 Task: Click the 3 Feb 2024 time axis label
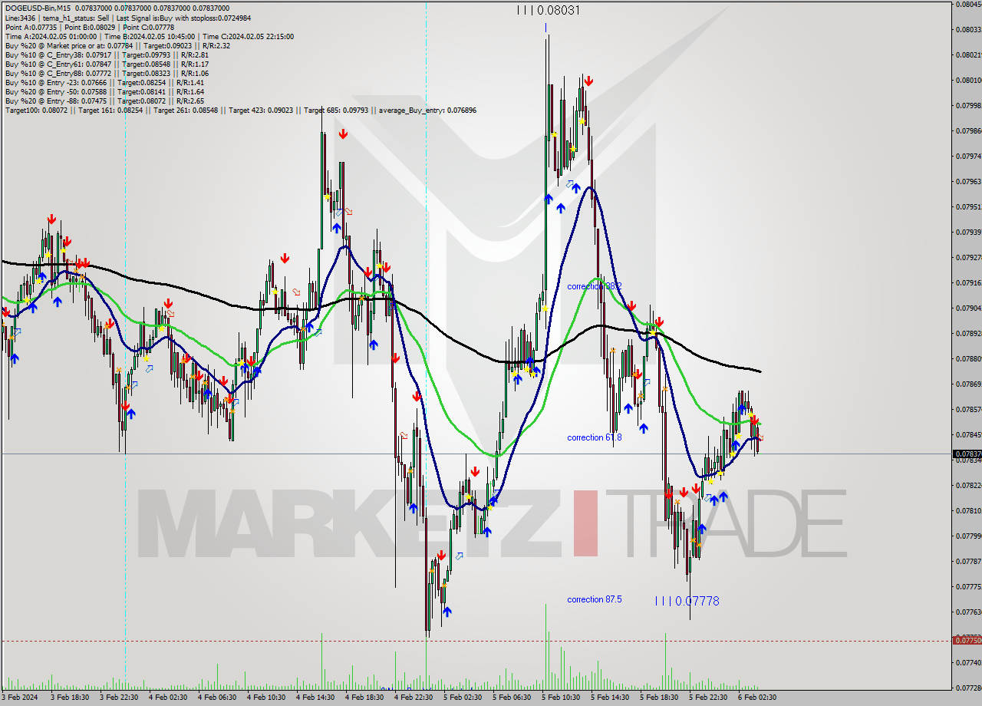pos(21,698)
